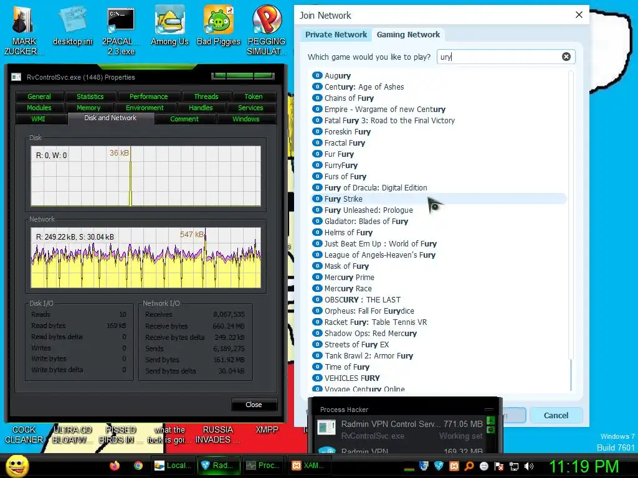This screenshot has width=638, height=478.
Task: Click the Network activity graph
Action: (146, 258)
